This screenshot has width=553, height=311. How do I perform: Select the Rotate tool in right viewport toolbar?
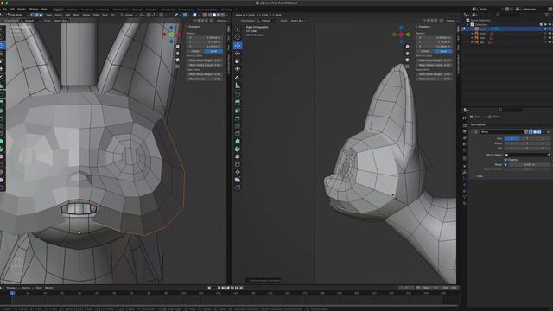[238, 54]
